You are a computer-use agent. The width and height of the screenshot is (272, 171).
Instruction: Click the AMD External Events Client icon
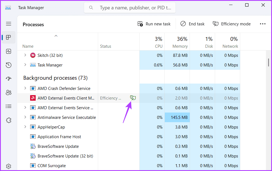[x=33, y=98]
